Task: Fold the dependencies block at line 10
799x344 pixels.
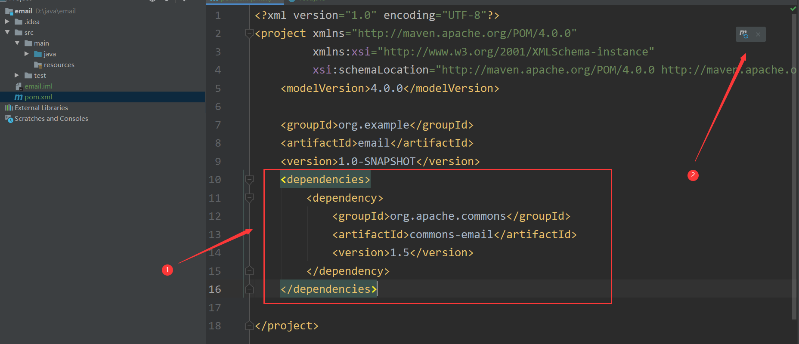Action: click(x=249, y=180)
